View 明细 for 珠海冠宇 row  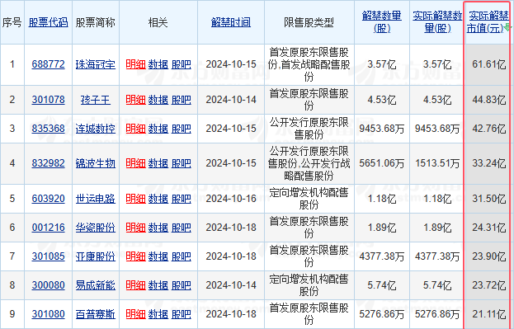135,64
